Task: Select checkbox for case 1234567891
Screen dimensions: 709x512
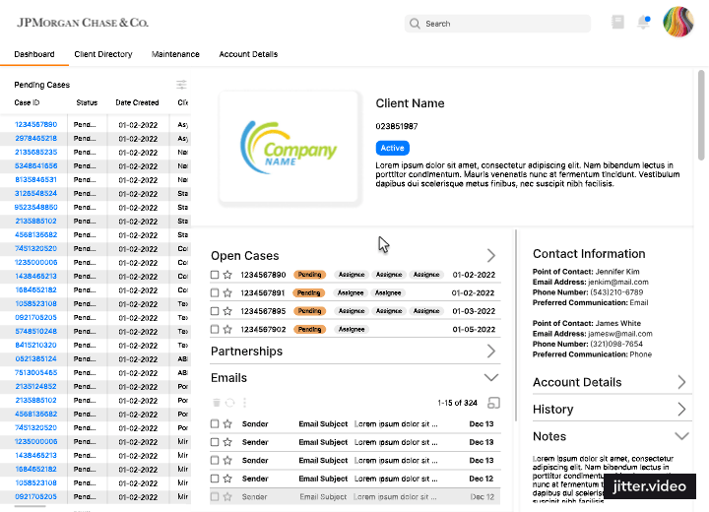Action: (x=215, y=292)
